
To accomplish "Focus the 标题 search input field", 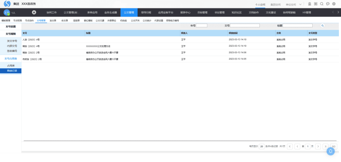I will click(298, 26).
